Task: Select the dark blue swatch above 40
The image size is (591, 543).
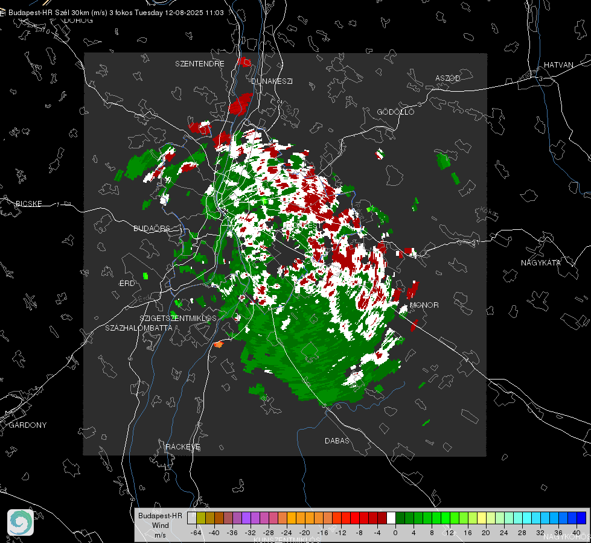Action: (x=581, y=518)
